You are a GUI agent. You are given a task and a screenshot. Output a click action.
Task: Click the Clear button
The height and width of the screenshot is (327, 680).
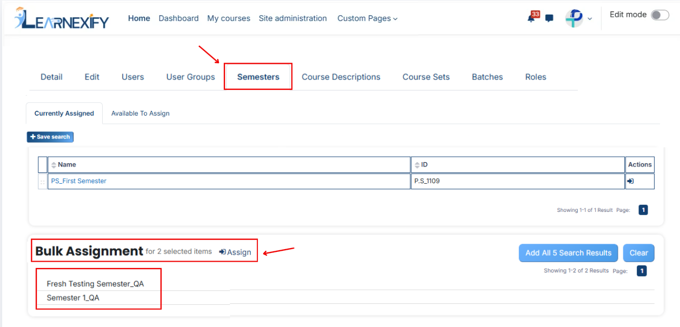(x=639, y=252)
